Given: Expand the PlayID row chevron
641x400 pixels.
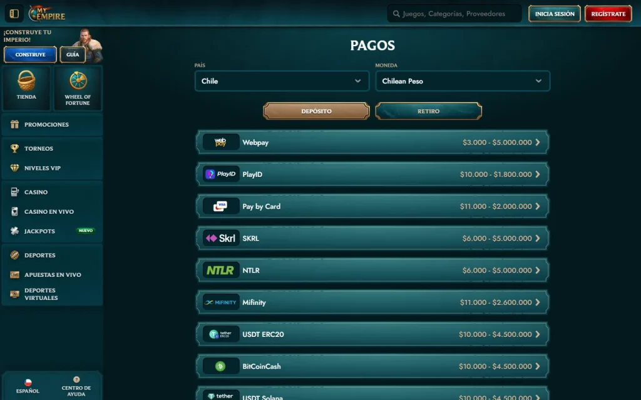Looking at the screenshot, I should [538, 174].
